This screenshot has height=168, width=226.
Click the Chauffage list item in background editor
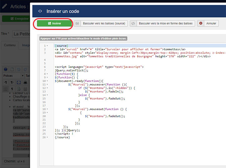coord(21,96)
